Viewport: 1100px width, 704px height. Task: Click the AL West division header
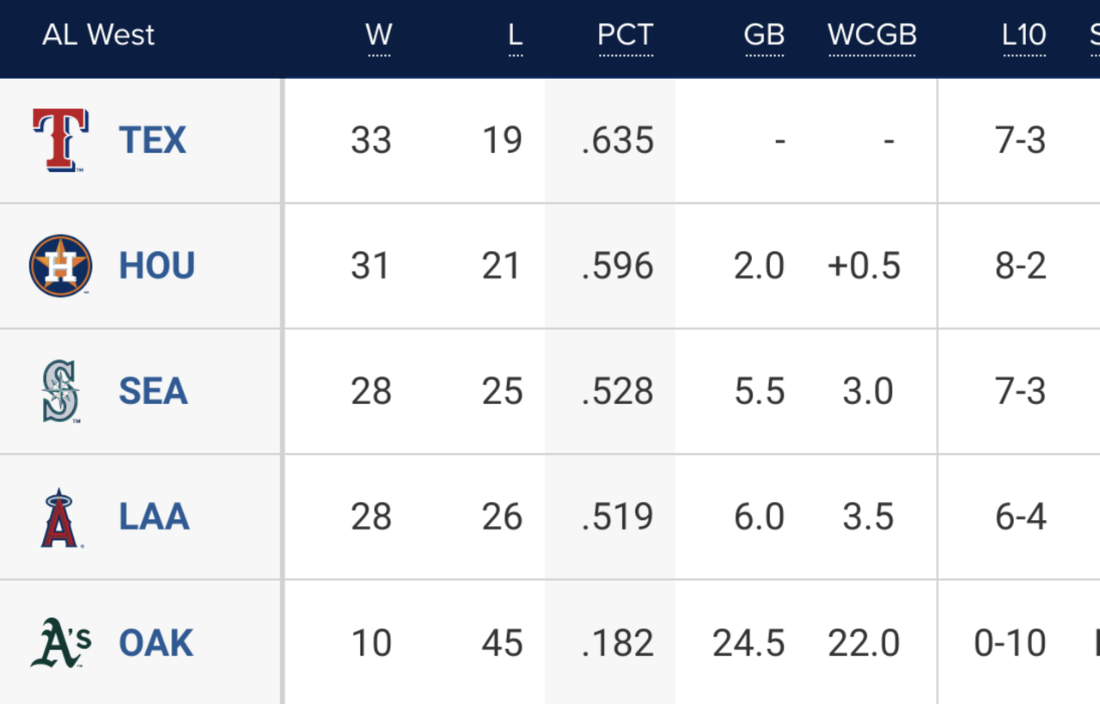click(98, 35)
